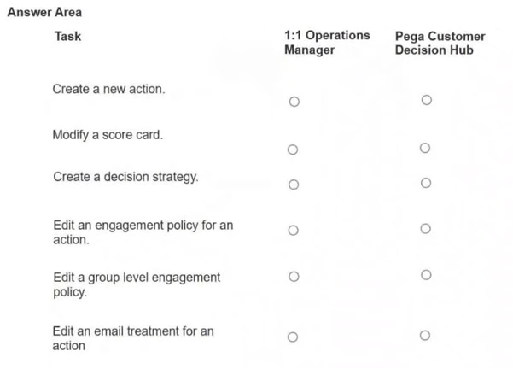The height and width of the screenshot is (369, 513).
Task: Mark 1:1 Operations Manager for Create a decision strategy
Action: point(294,184)
